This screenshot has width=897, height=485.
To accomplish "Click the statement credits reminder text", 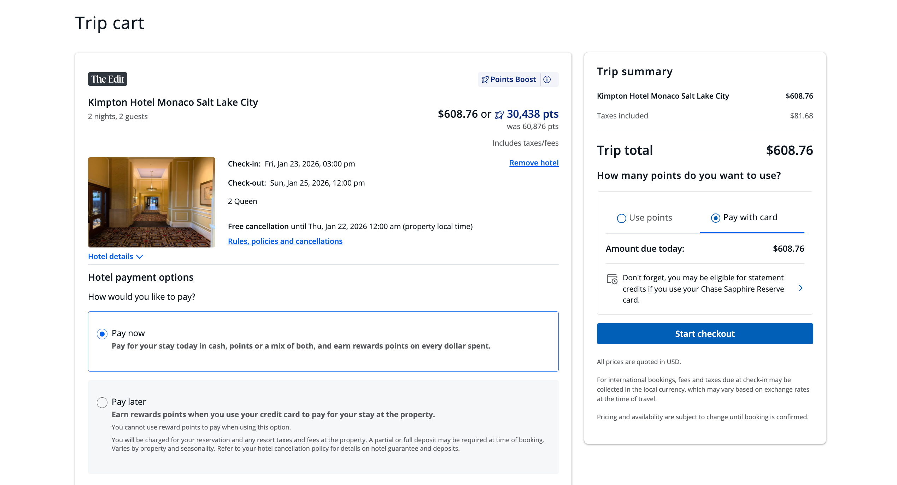I will point(703,289).
